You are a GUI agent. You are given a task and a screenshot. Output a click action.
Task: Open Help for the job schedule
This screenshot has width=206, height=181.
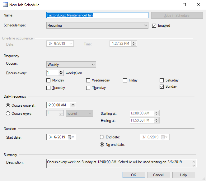[x=183, y=175]
